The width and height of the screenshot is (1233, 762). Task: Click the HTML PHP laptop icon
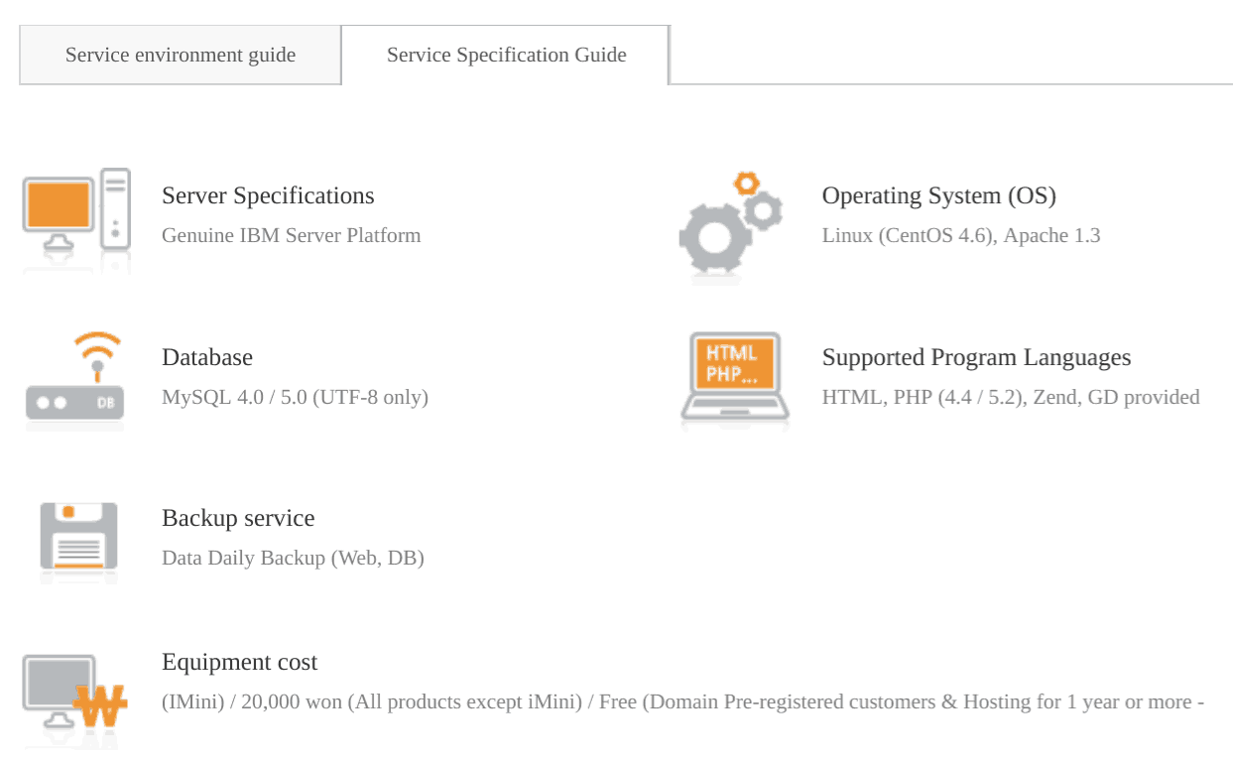pos(735,378)
